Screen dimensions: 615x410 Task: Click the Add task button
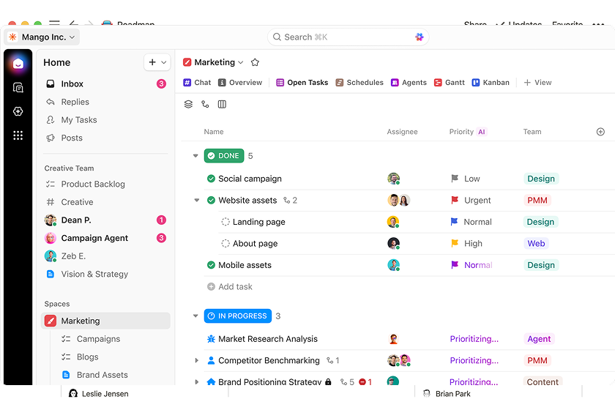(230, 287)
